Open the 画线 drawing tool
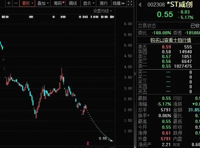 73,3
